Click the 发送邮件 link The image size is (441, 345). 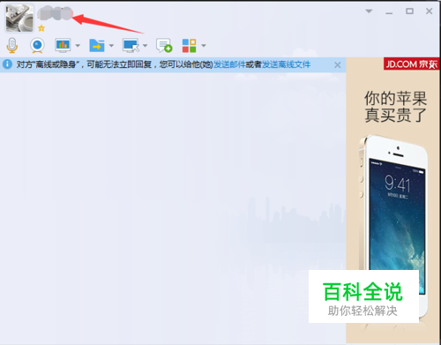[x=229, y=64]
